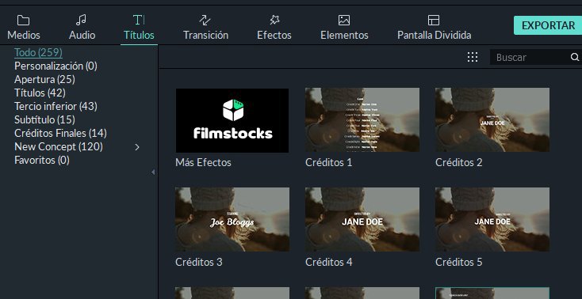
Task: Select Tercio inferior (43) category
Action: (56, 106)
